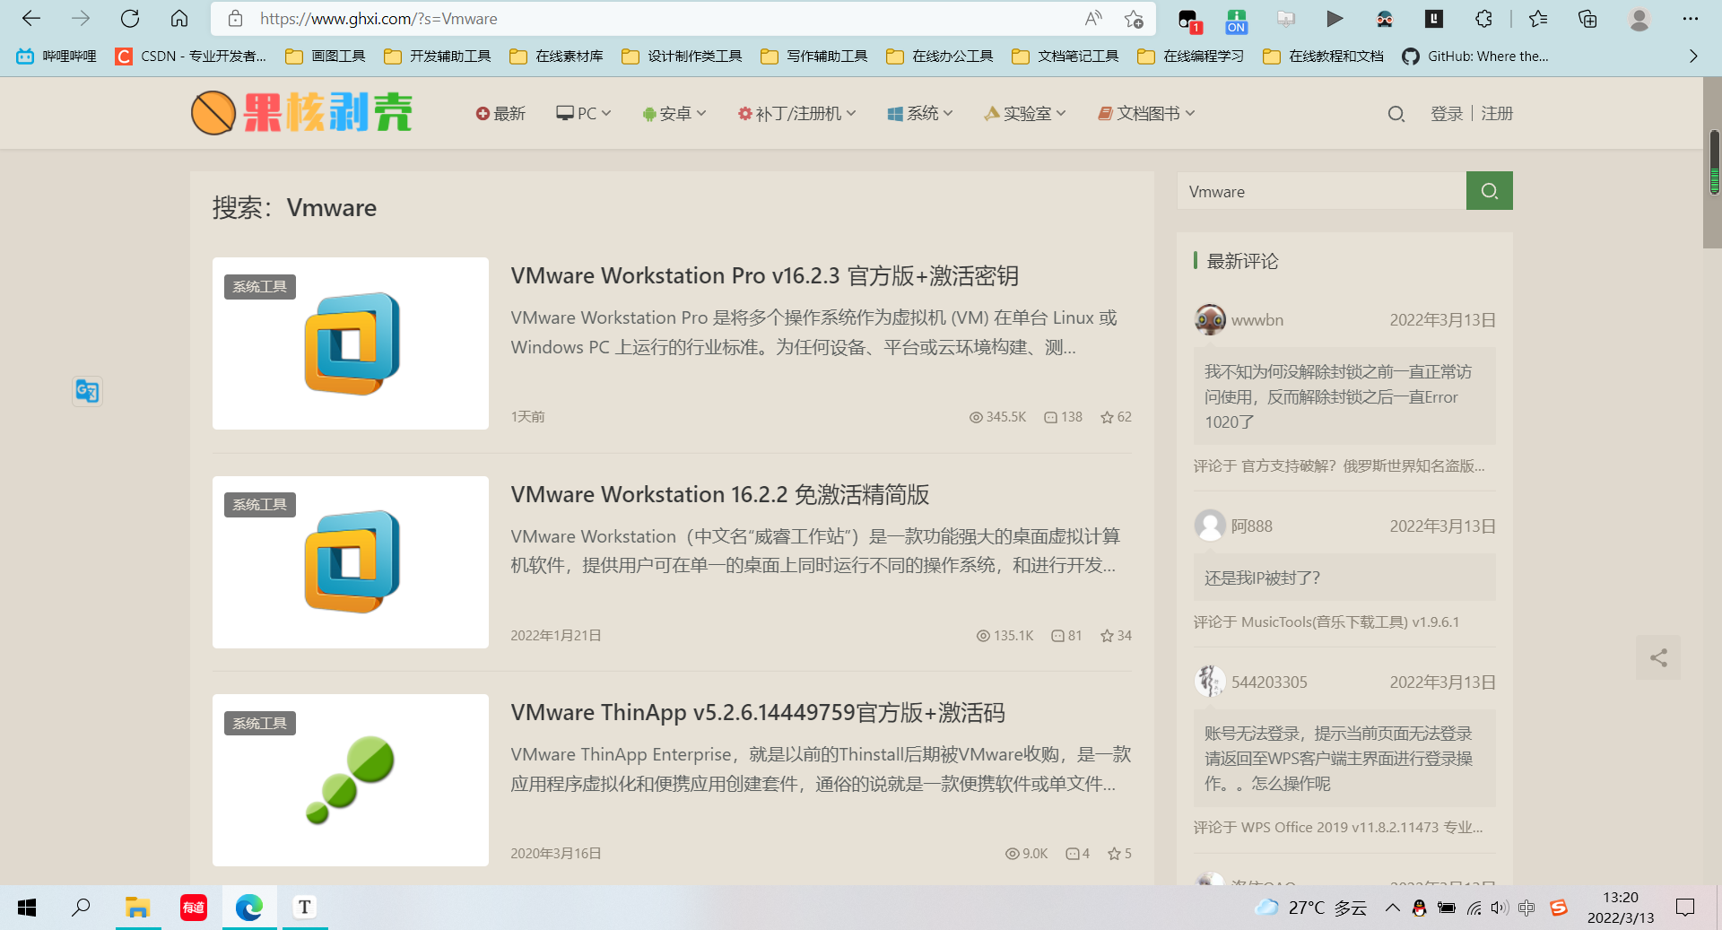Go back using browser back arrow
Viewport: 1722px width, 930px height.
click(30, 18)
